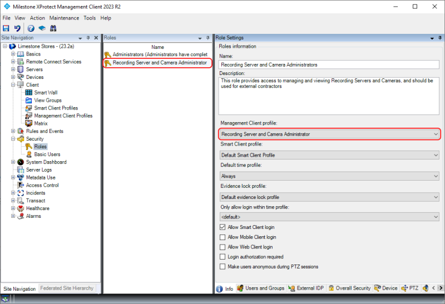Open the Evidence lock profile dropdown
This screenshot has height=304, width=445.
pyautogui.click(x=329, y=197)
